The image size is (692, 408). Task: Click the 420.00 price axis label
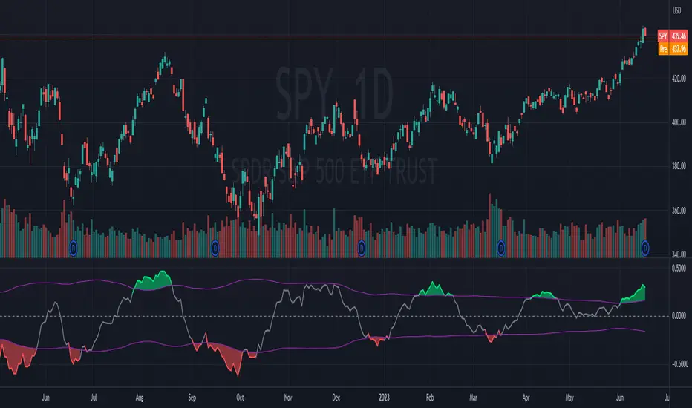point(679,79)
